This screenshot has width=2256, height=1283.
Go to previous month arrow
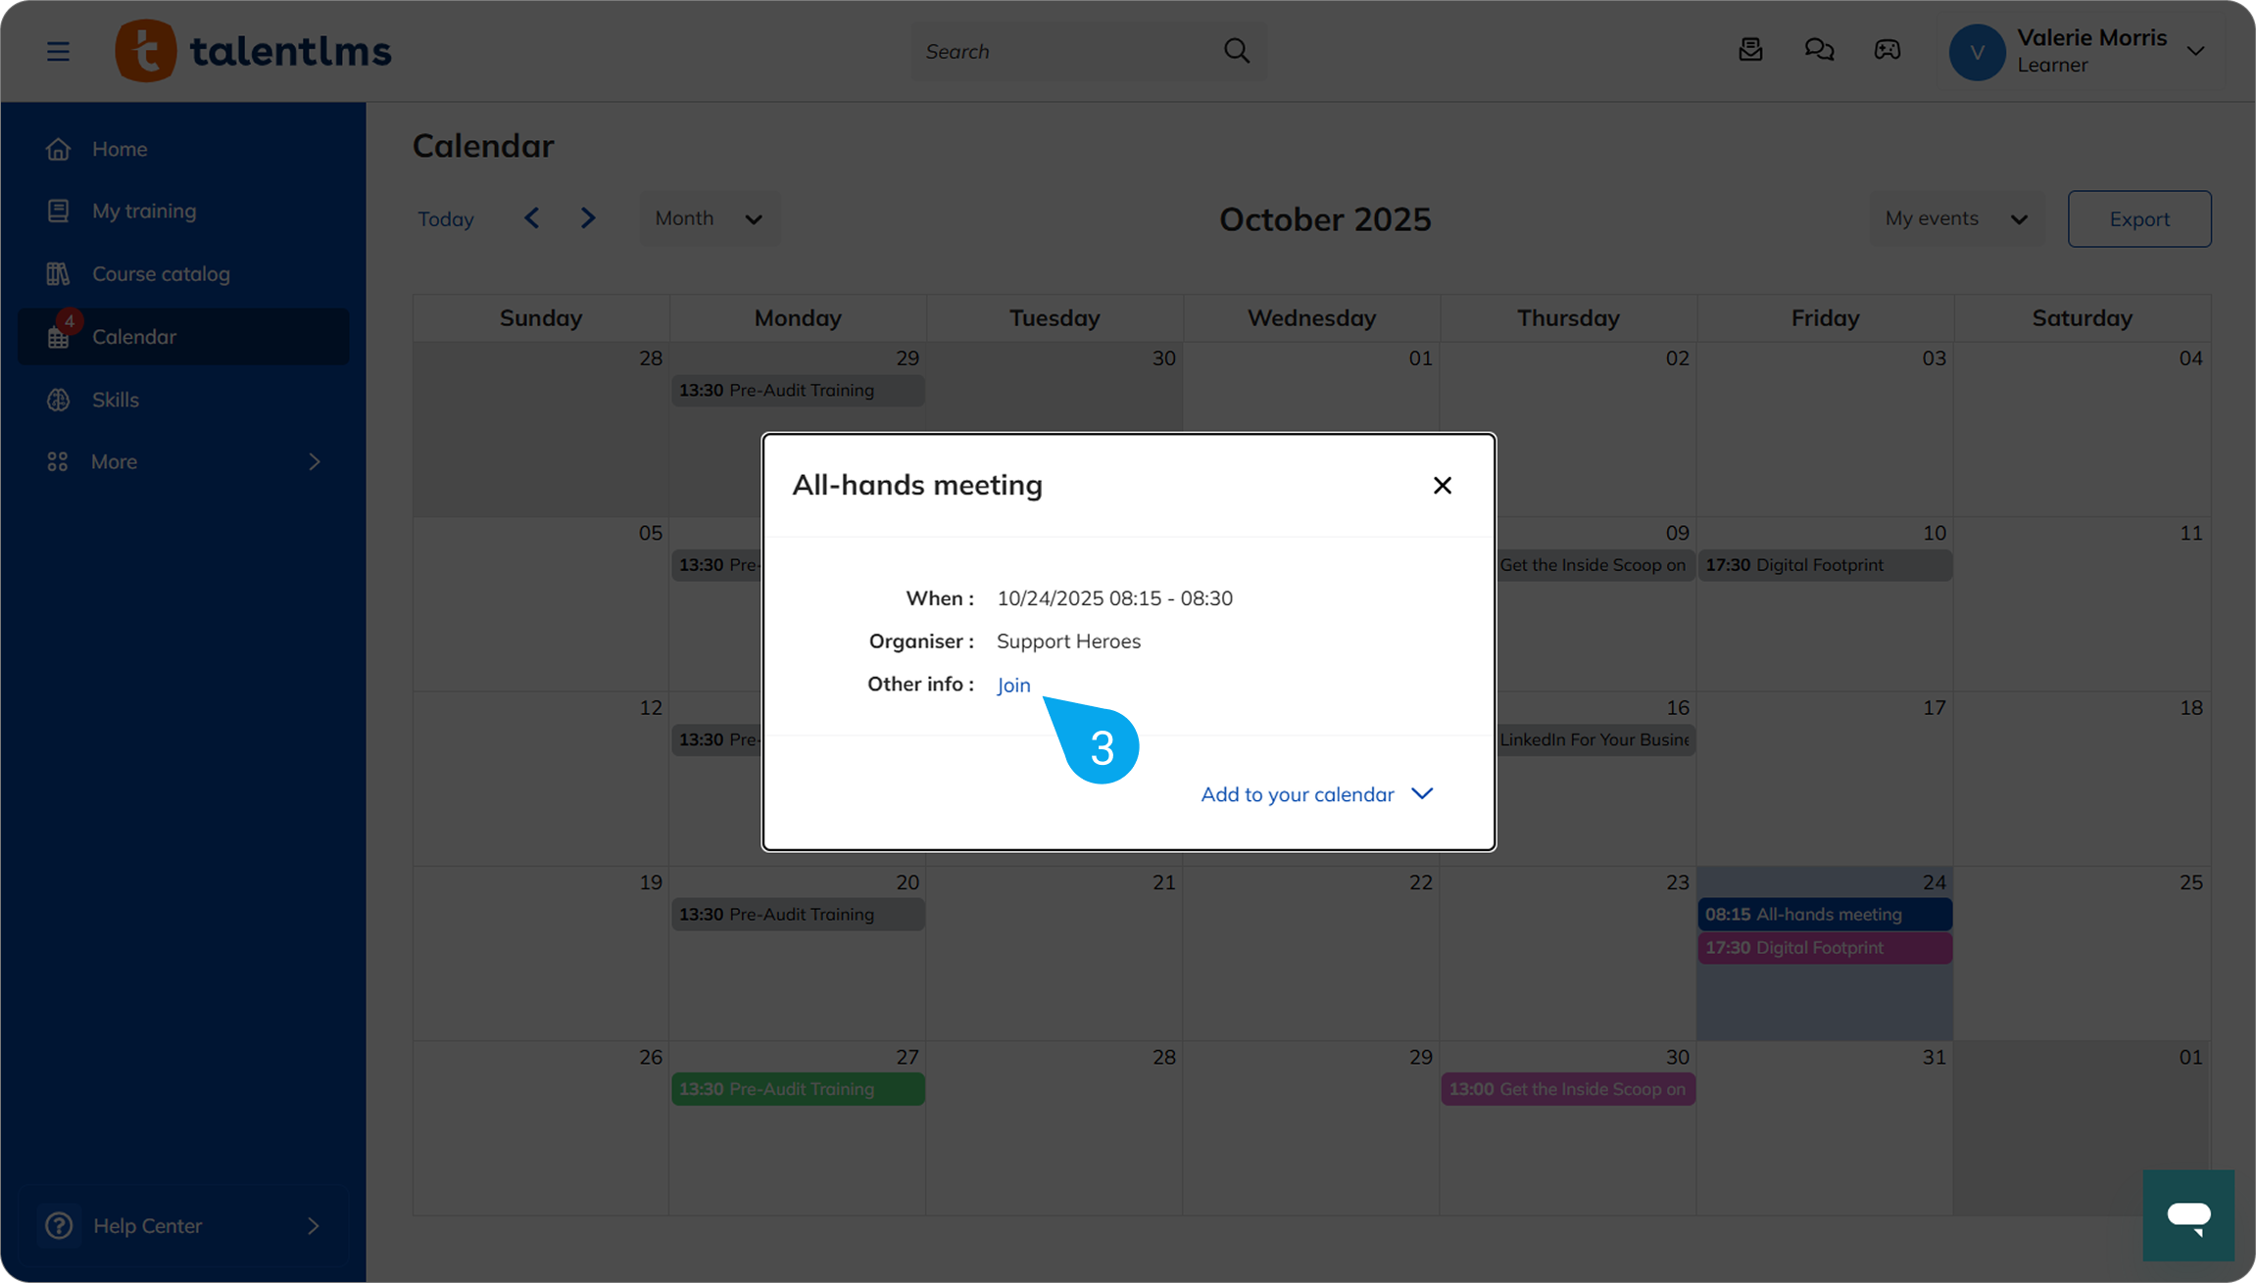532,218
